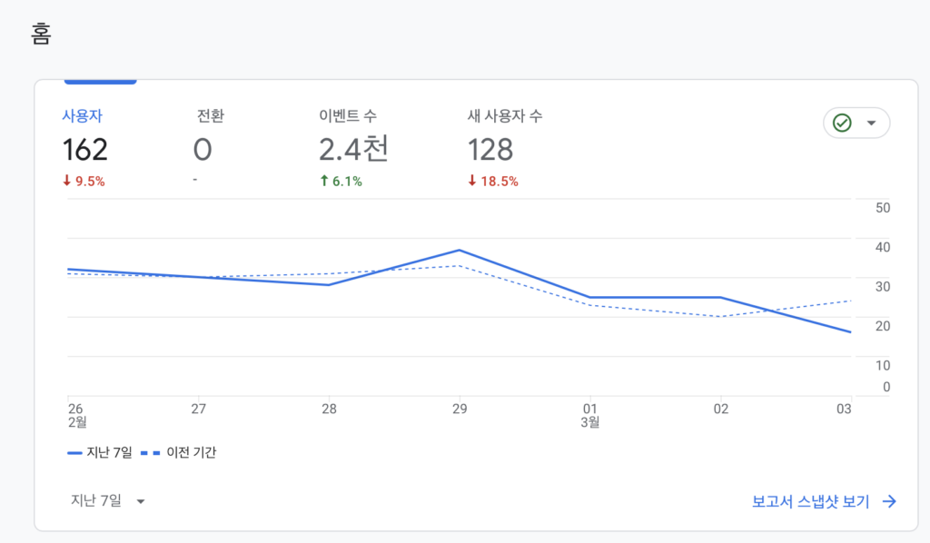Viewport: 930px width, 543px height.
Task: Switch to the 이벤트 수 metric tab
Action: pyautogui.click(x=348, y=116)
